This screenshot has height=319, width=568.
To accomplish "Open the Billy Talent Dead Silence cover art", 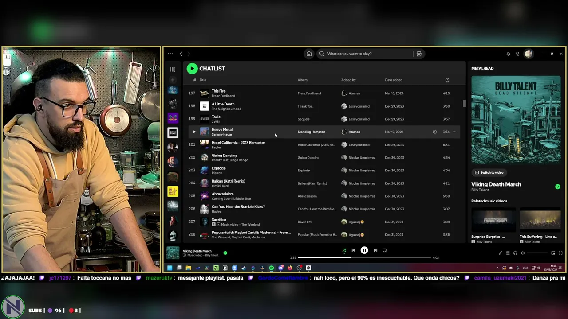I will click(516, 120).
